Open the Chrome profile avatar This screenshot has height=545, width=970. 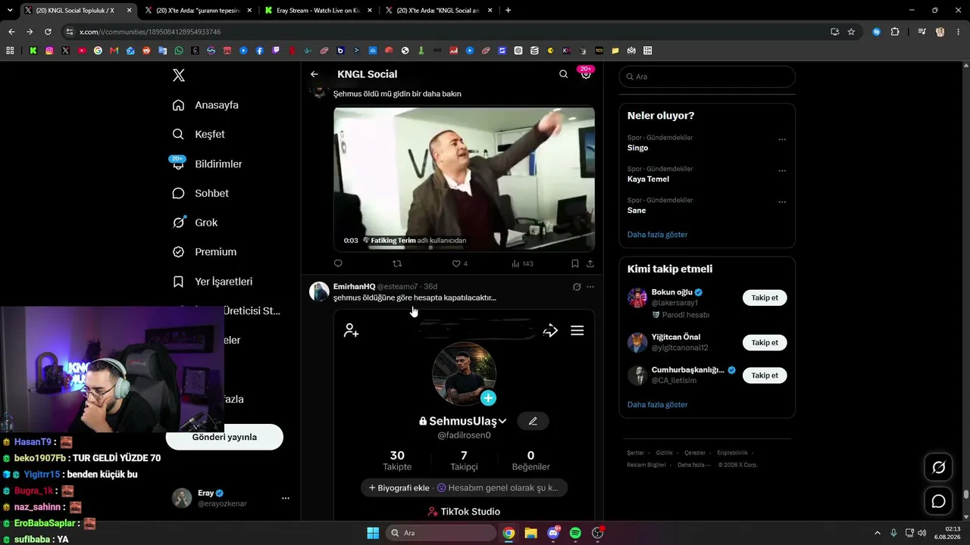pos(940,32)
